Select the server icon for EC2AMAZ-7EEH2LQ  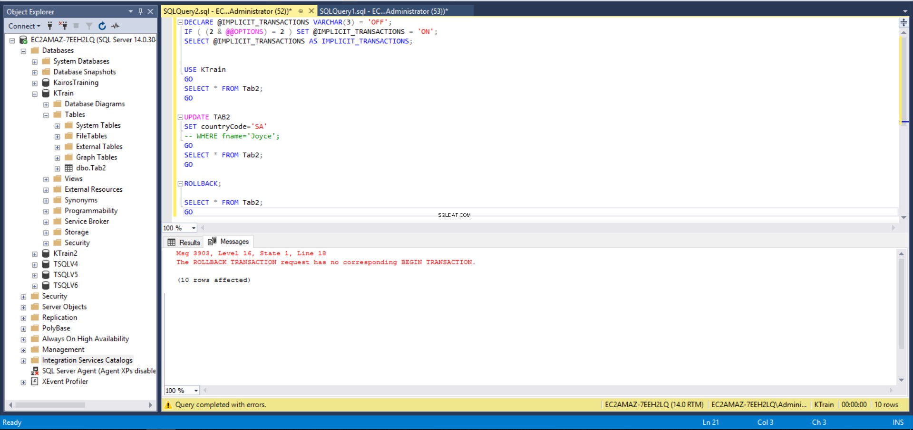click(x=23, y=40)
